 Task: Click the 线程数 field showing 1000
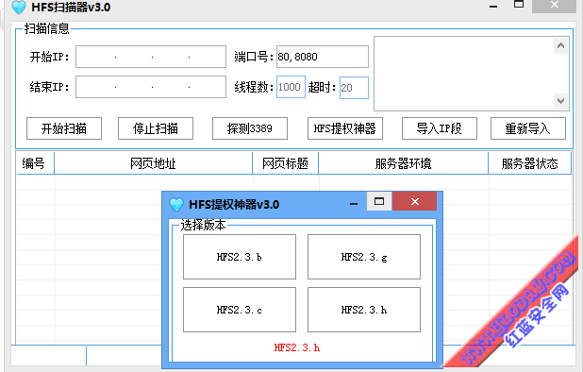point(291,87)
